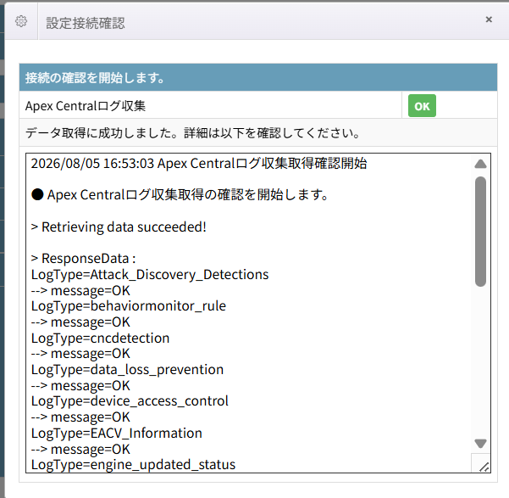Click message=OK under EACV_Information
This screenshot has height=498, width=509.
point(80,449)
